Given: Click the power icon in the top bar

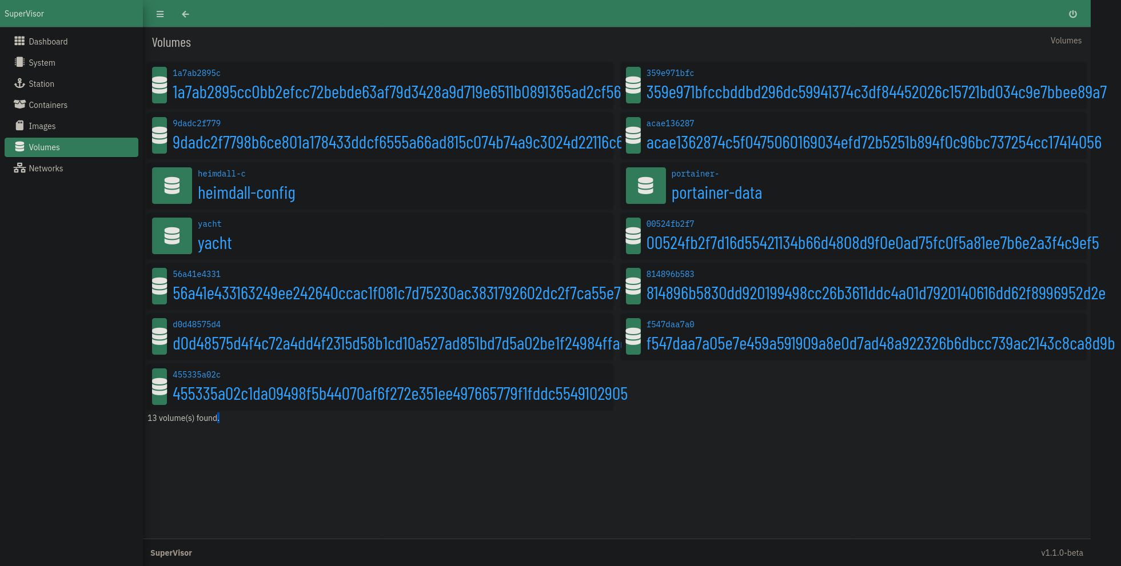Looking at the screenshot, I should [x=1072, y=14].
